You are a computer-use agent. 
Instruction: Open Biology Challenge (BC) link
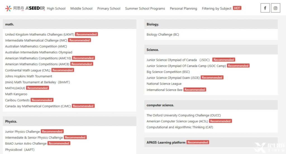pyautogui.click(x=163, y=34)
